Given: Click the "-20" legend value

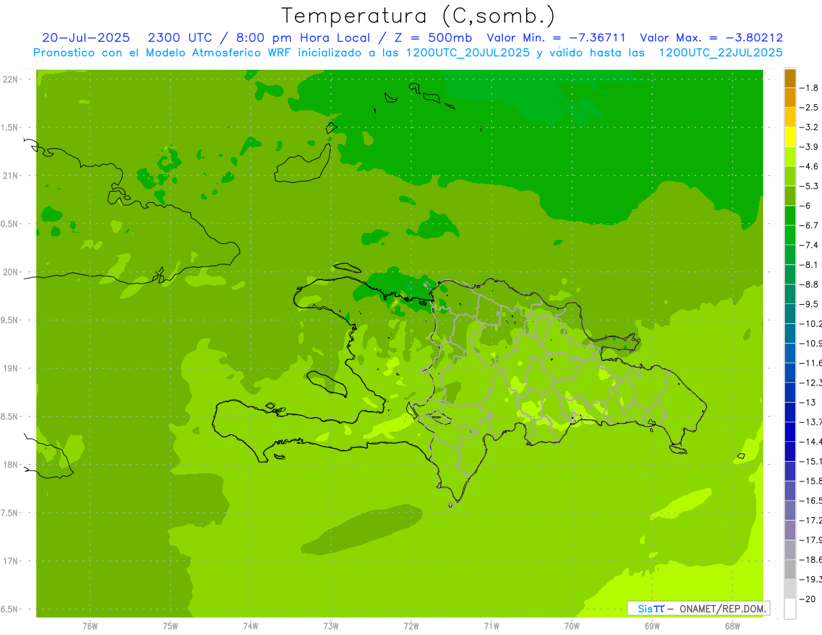Looking at the screenshot, I should (806, 599).
